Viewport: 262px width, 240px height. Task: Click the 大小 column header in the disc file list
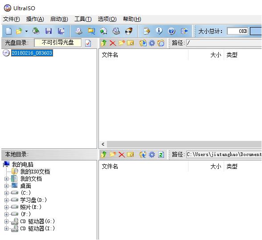point(206,55)
